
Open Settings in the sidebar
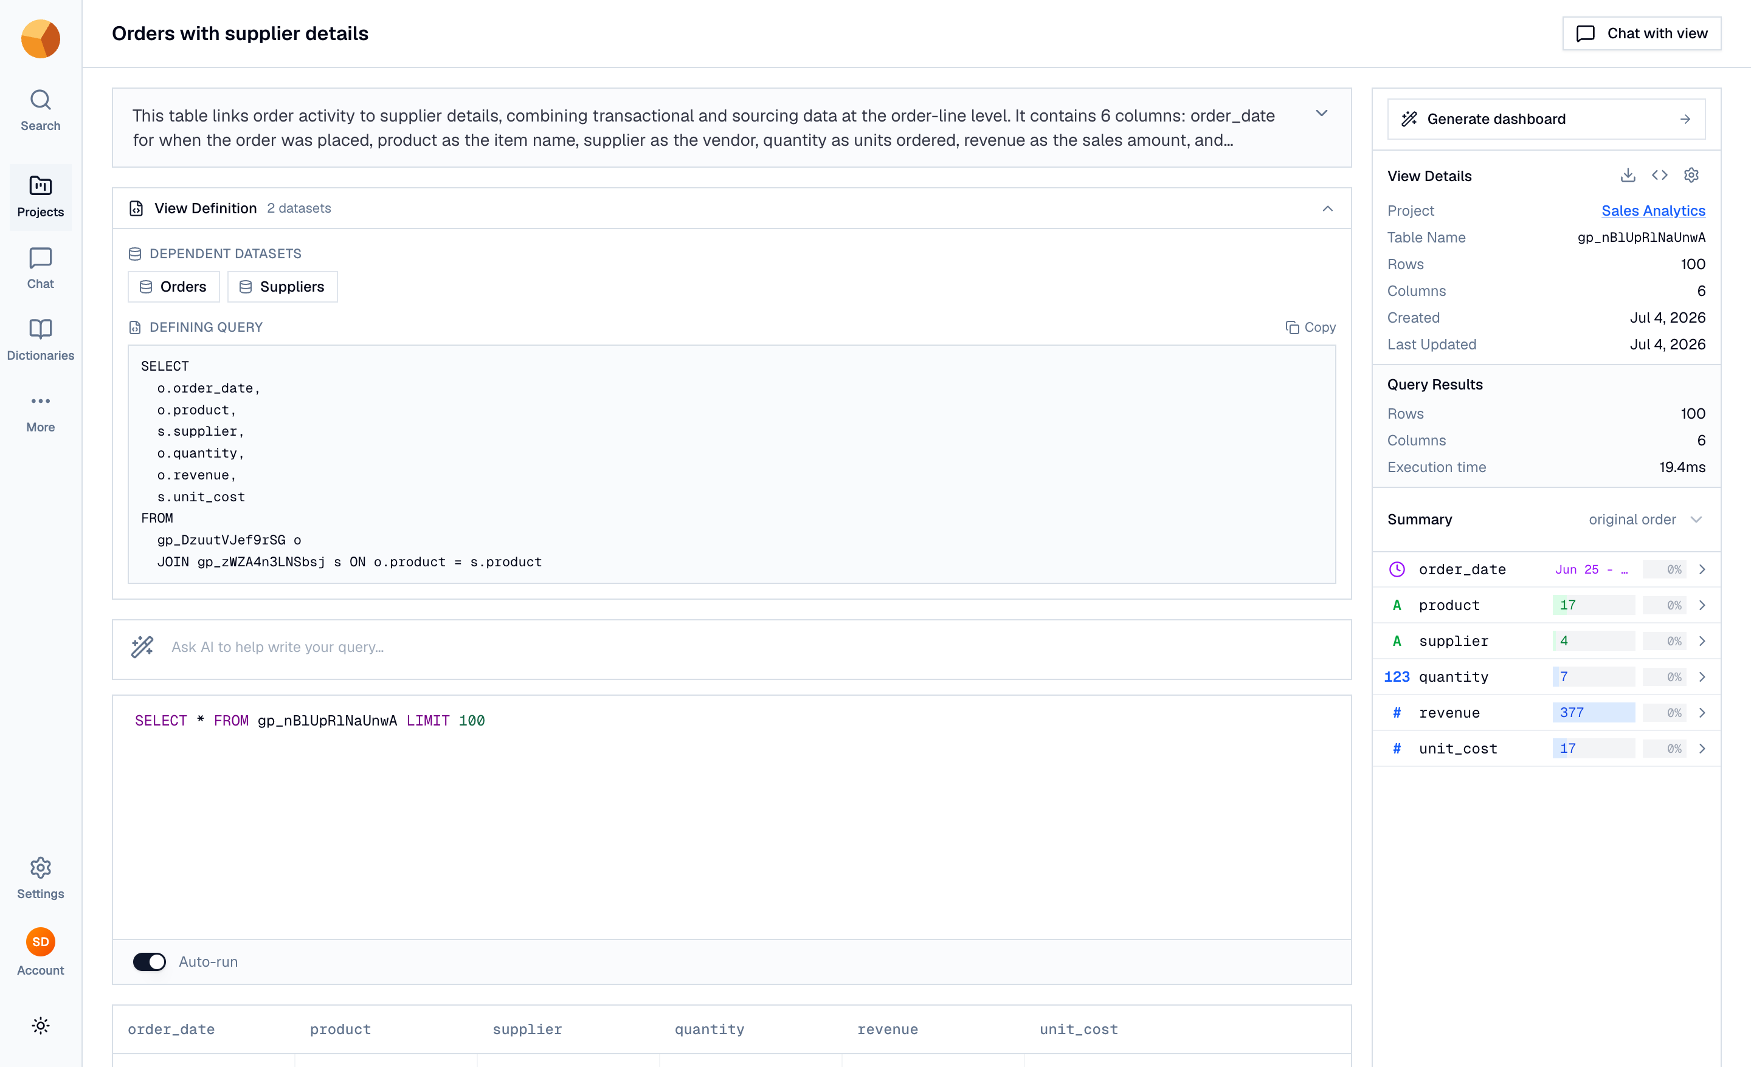(41, 879)
